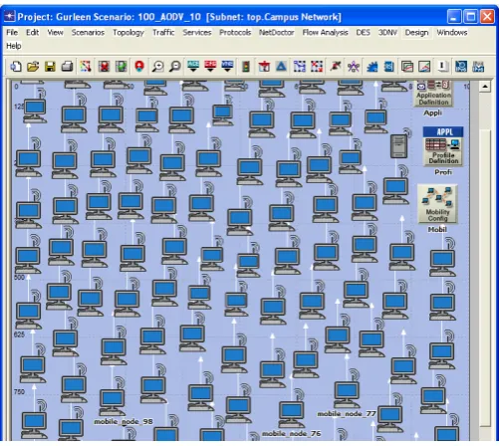Viewport: 499px width, 446px height.
Task: Open the Traffic menu
Action: [x=163, y=32]
